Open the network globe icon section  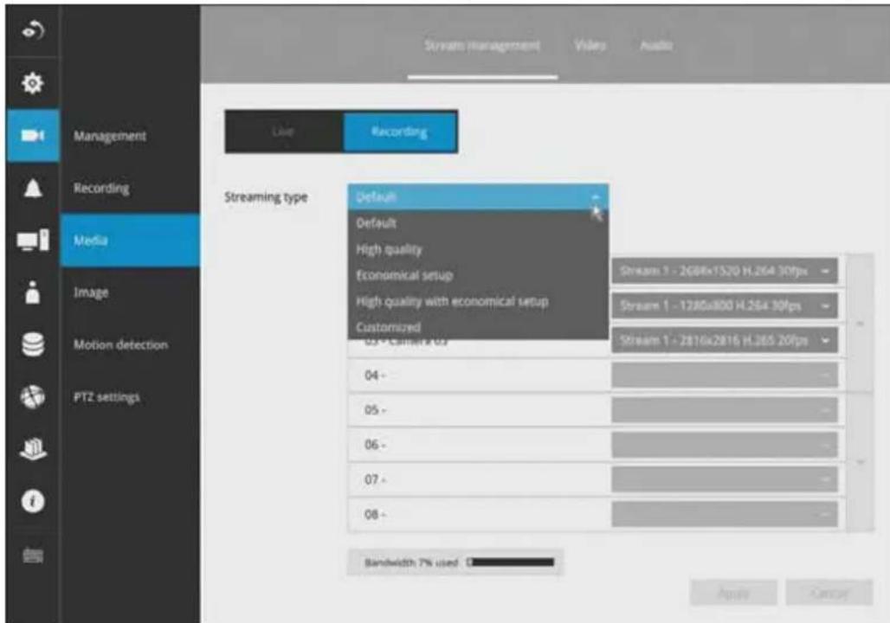click(x=32, y=396)
